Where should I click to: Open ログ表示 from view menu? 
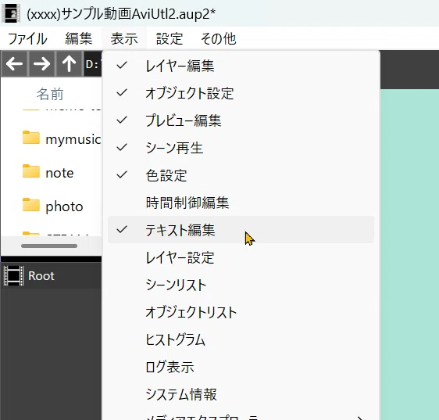tap(241, 367)
